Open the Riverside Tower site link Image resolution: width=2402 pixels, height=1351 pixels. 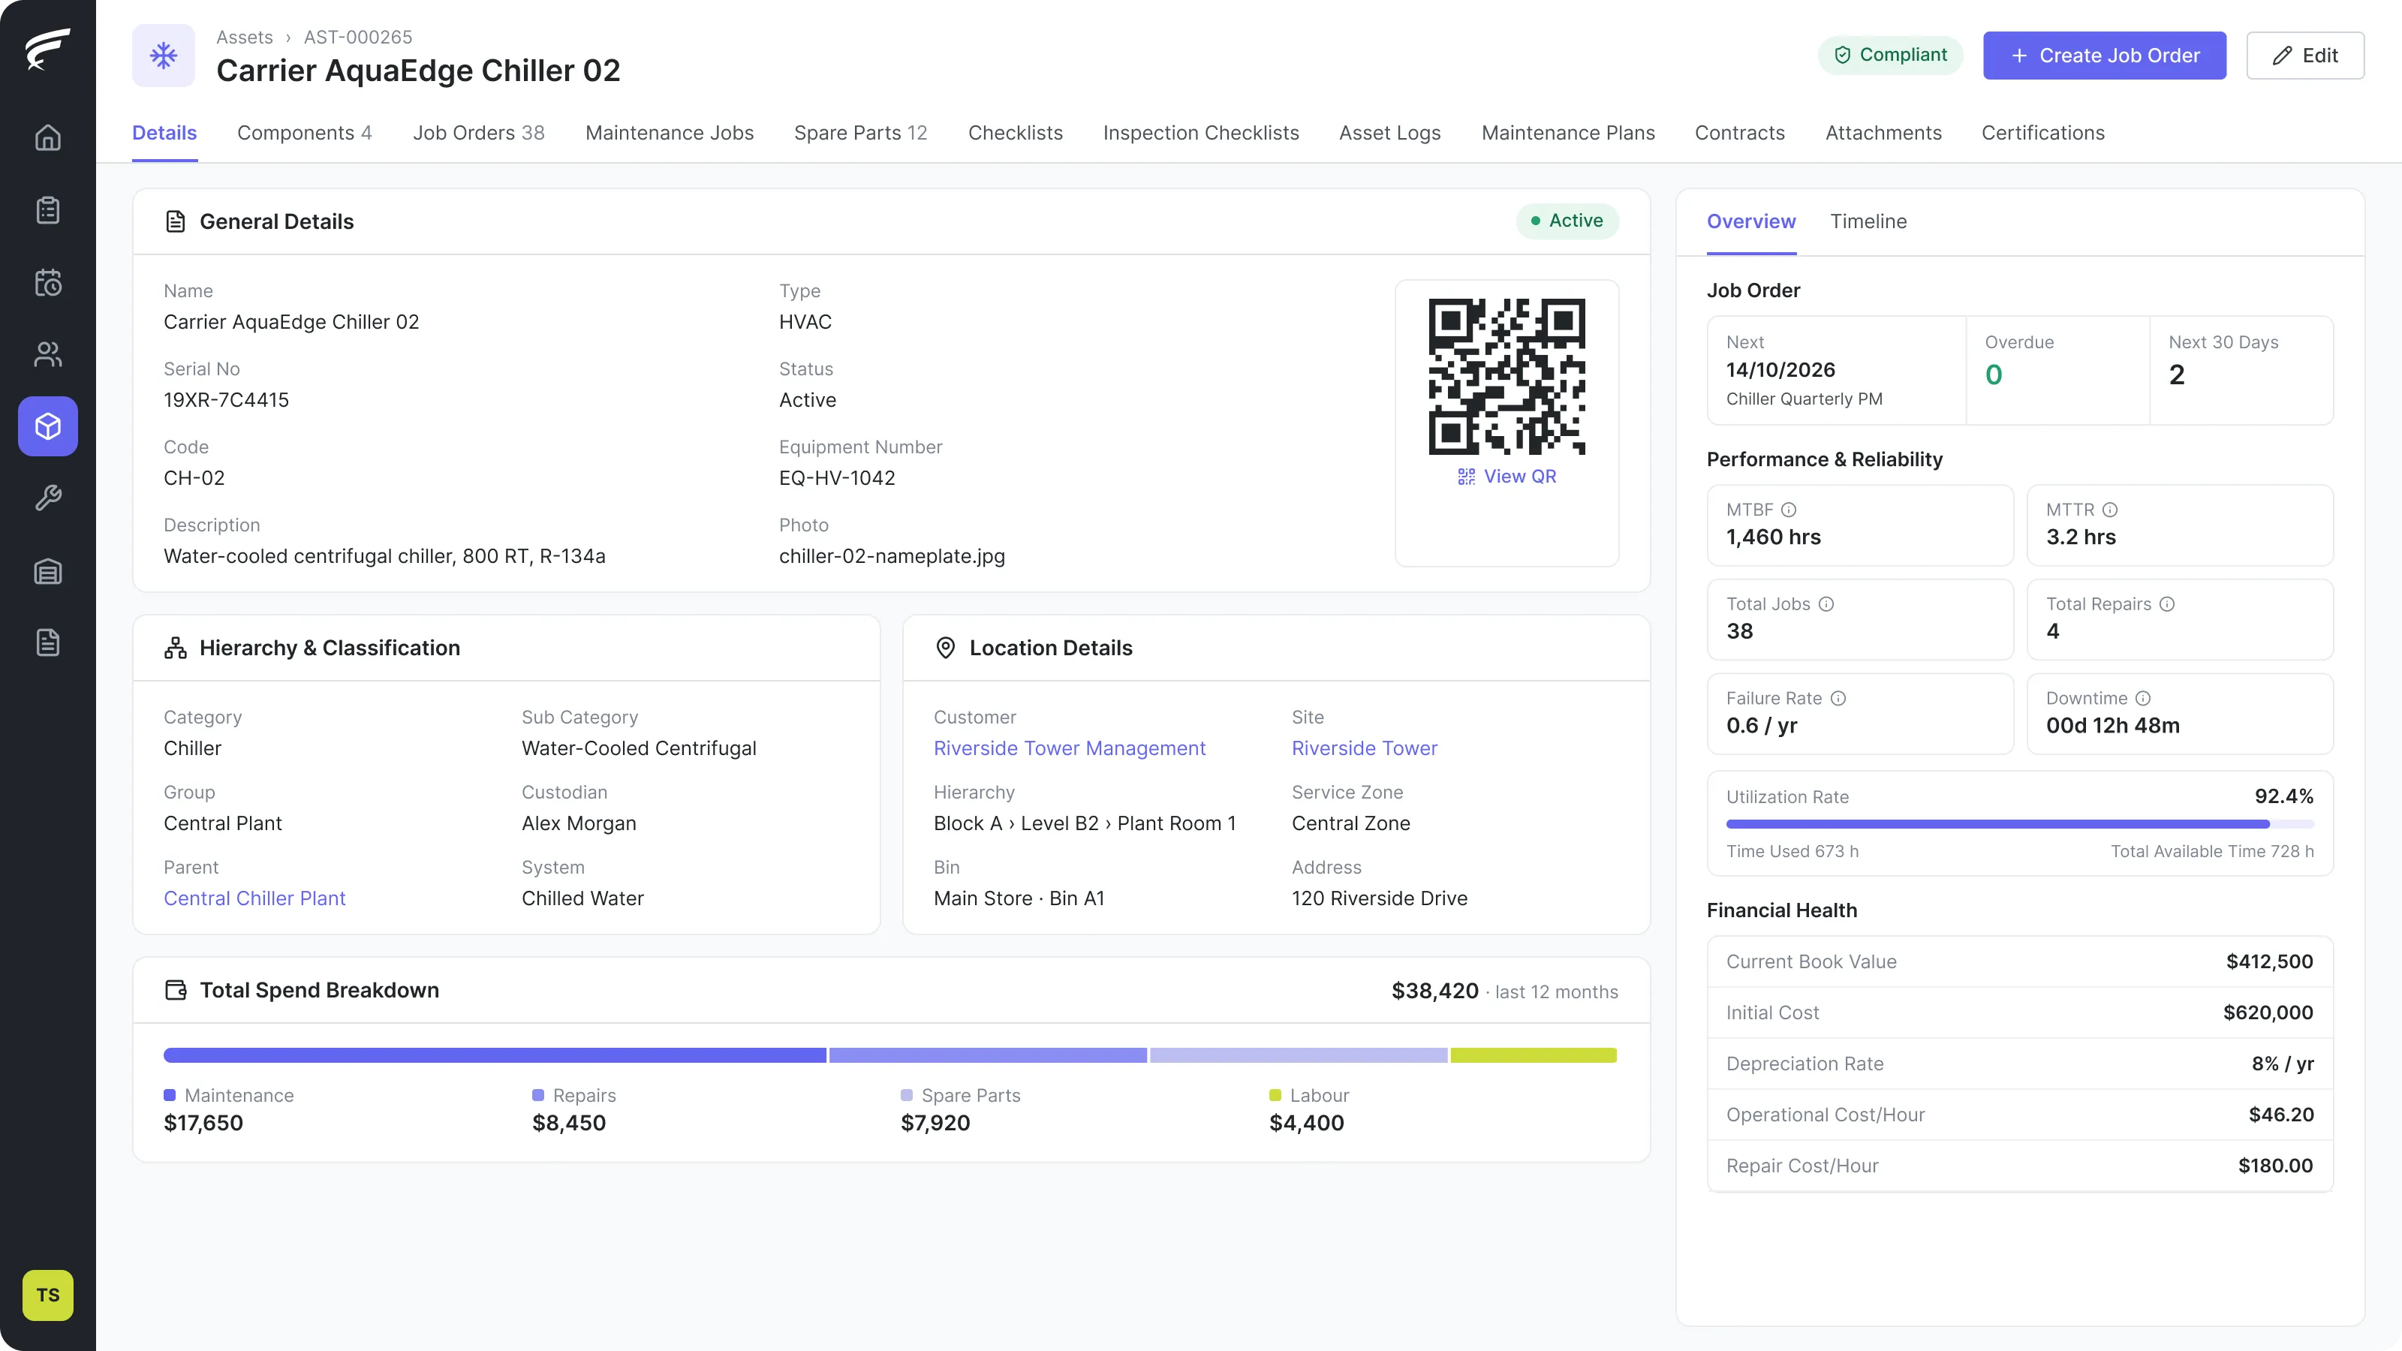click(1364, 748)
